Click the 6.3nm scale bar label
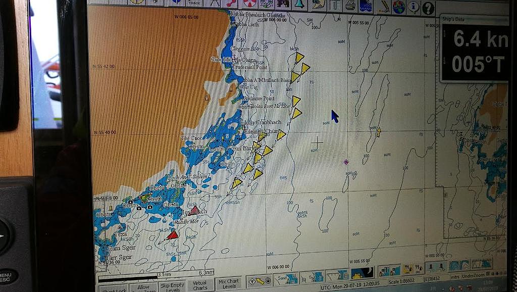Viewport: 517px width, 292px height. coord(206,272)
